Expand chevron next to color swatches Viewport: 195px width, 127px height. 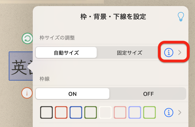180,113
